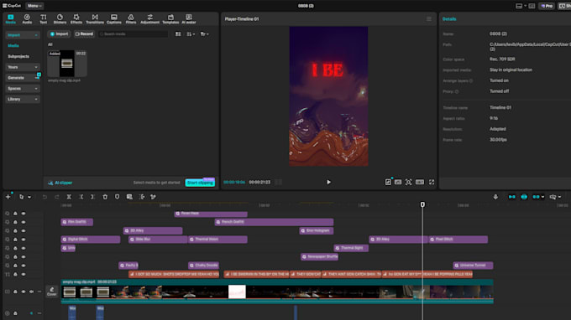
Task: Open the Adjustment panel
Action: click(x=149, y=19)
